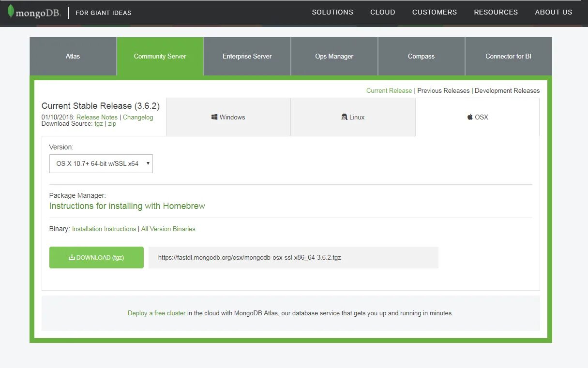Select the Community Server tab

[160, 56]
